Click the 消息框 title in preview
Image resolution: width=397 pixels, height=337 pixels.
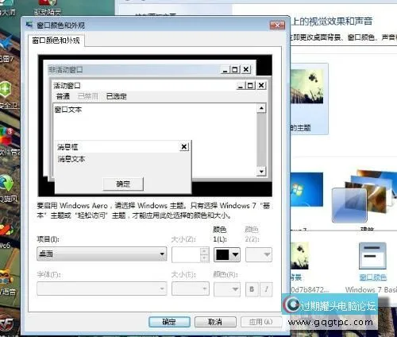[67, 147]
